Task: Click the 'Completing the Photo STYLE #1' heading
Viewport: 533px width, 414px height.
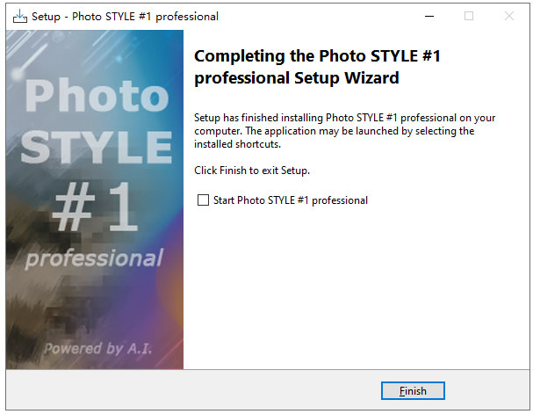Action: tap(317, 55)
